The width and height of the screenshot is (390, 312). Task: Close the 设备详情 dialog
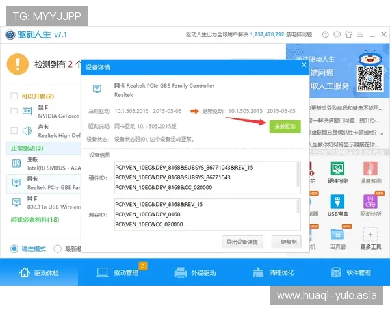pyautogui.click(x=304, y=65)
